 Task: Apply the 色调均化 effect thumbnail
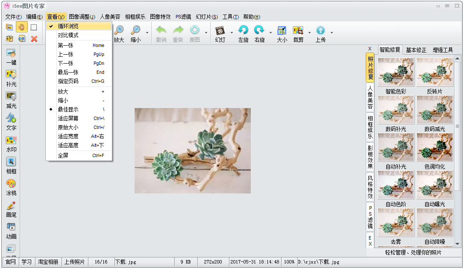tap(435, 147)
